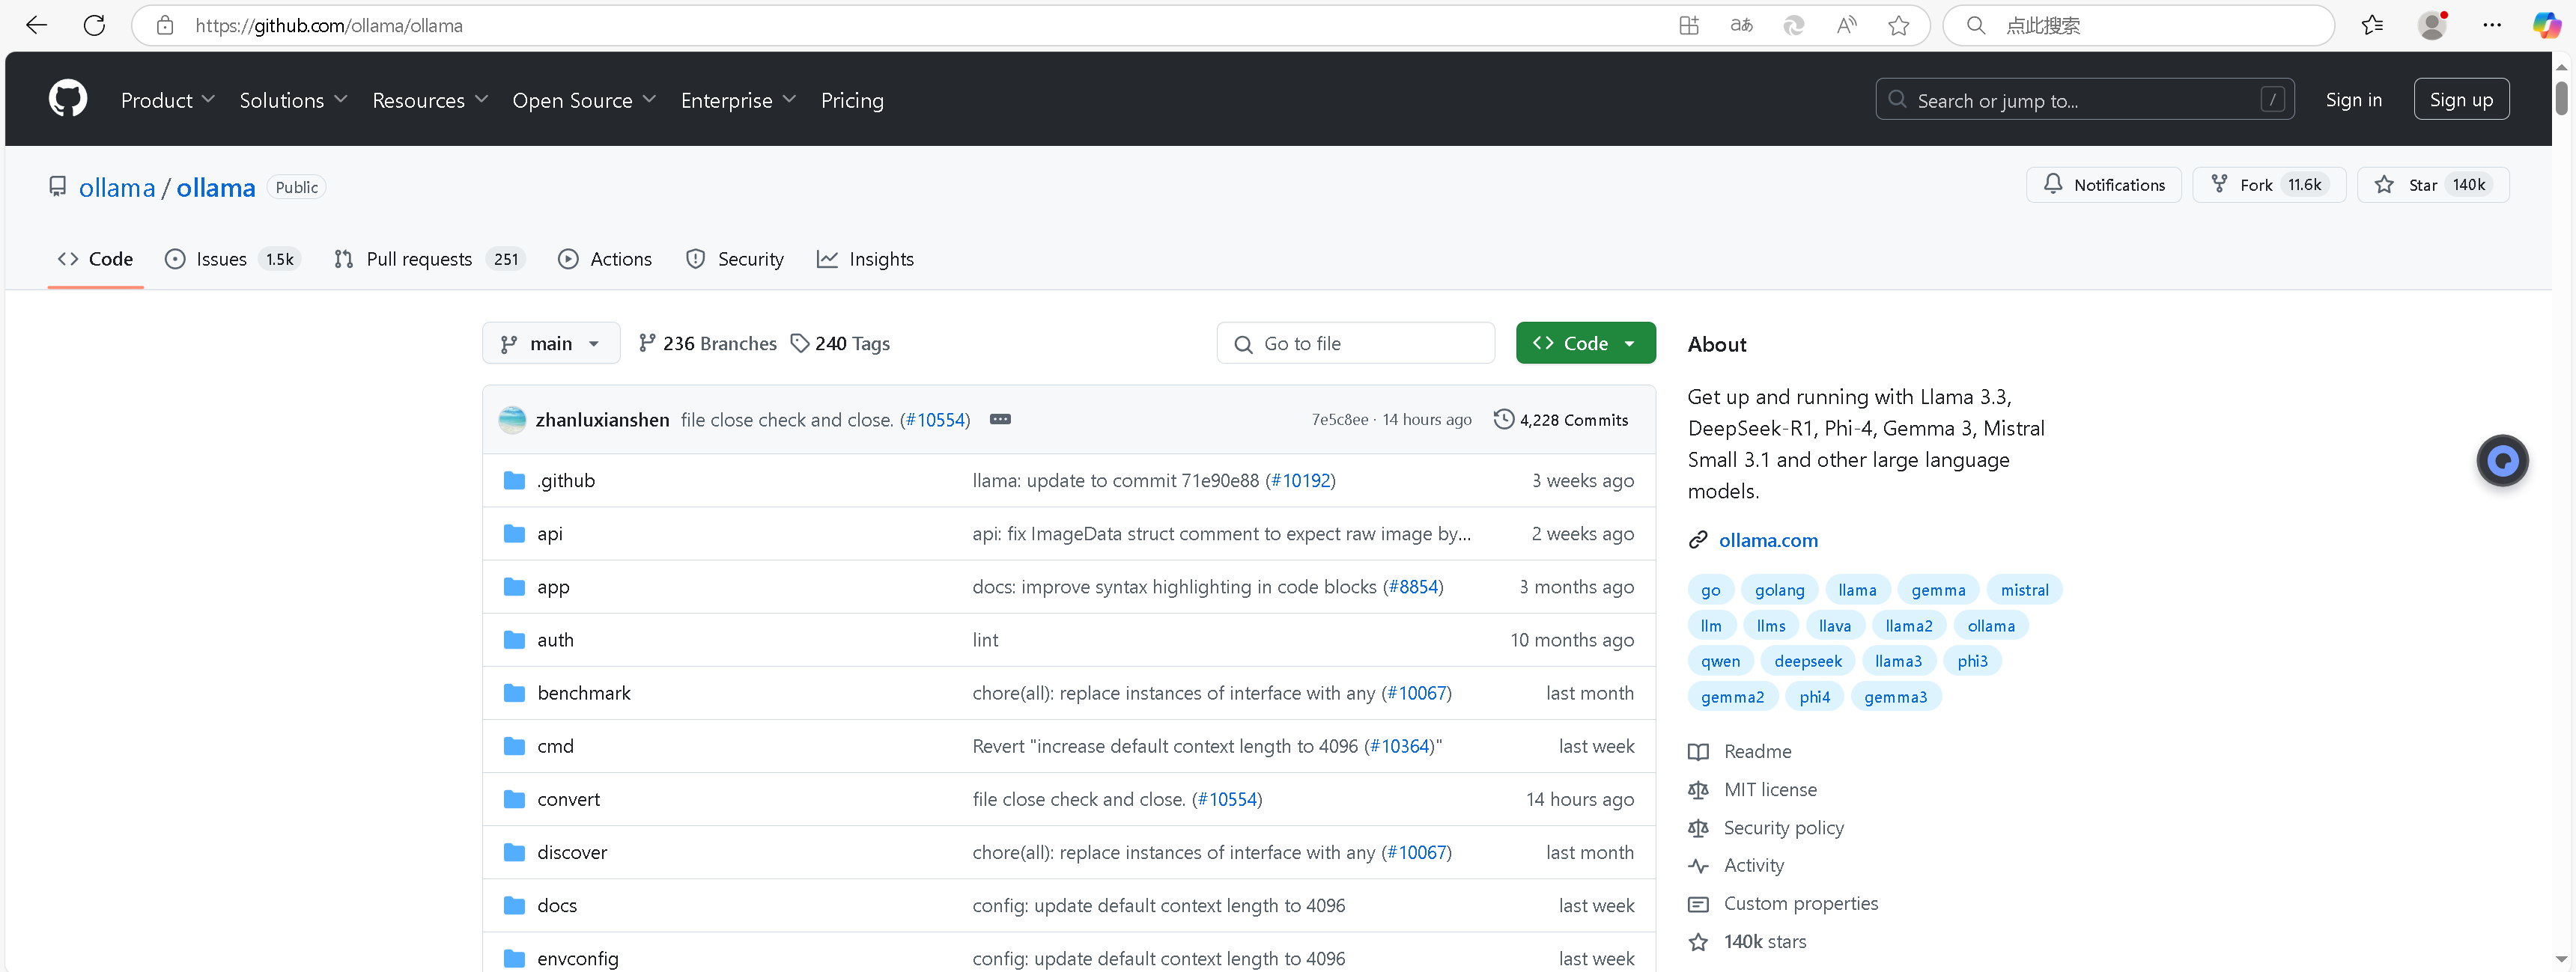Click the favorites star in address bar
This screenshot has width=2576, height=972.
1898,26
